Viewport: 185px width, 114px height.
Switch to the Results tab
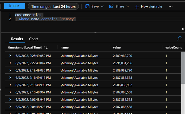[17, 39]
